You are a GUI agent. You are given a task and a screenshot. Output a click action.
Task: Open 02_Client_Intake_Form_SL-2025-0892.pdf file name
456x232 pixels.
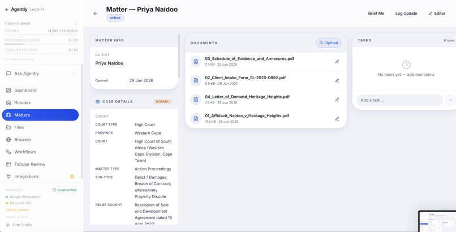pos(245,78)
